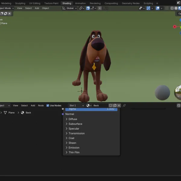181x181 pixels.
Task: Go to the Animation workspace
Action: tap(81, 3)
